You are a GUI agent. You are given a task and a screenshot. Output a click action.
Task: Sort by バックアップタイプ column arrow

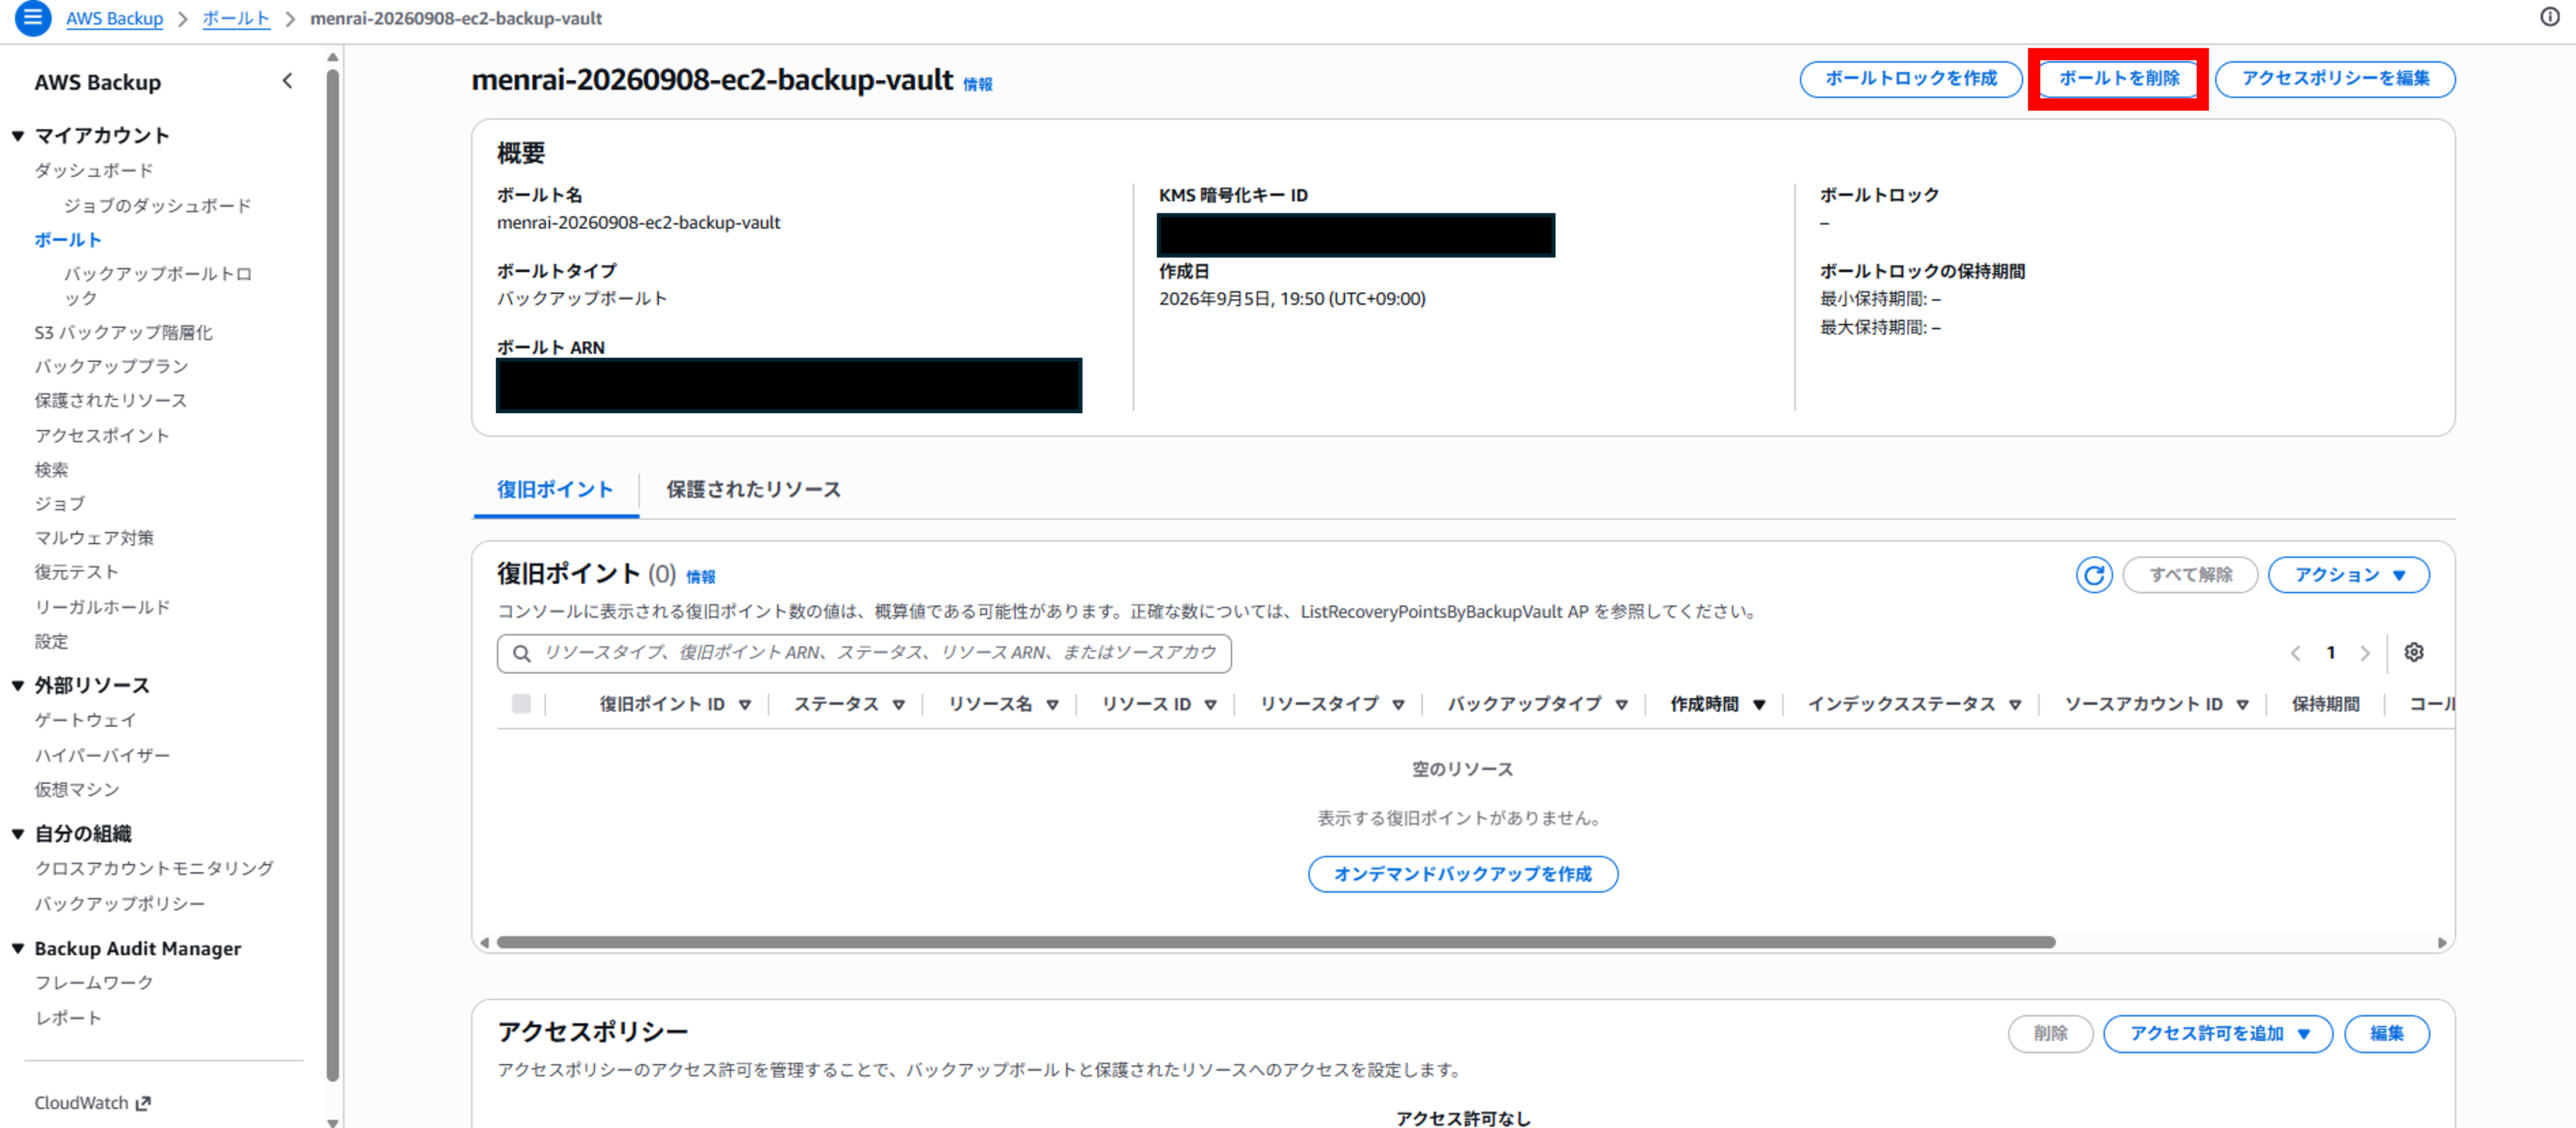point(1621,704)
